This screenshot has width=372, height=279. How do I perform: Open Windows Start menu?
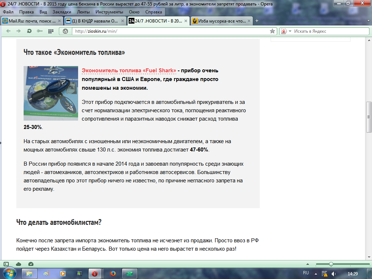coord(9,274)
